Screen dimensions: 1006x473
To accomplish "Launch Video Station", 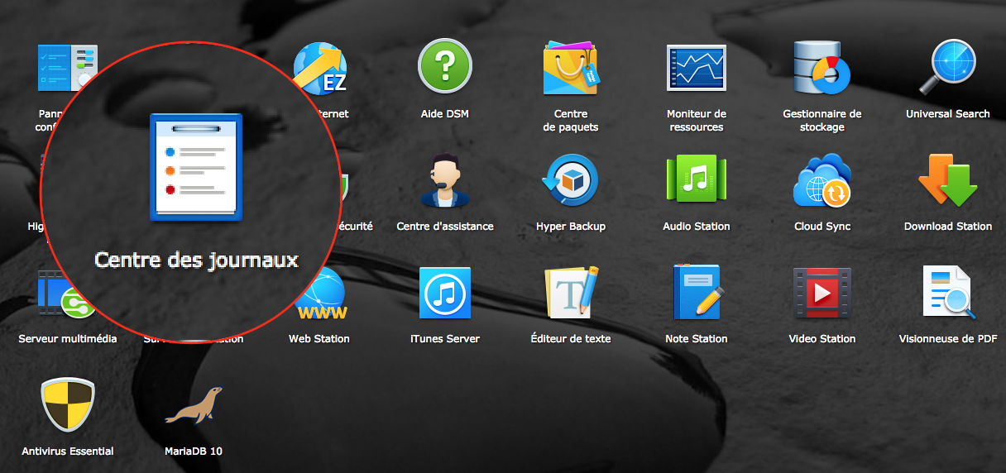I will click(x=822, y=294).
